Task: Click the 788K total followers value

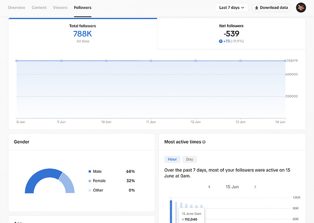Action: 82,34
